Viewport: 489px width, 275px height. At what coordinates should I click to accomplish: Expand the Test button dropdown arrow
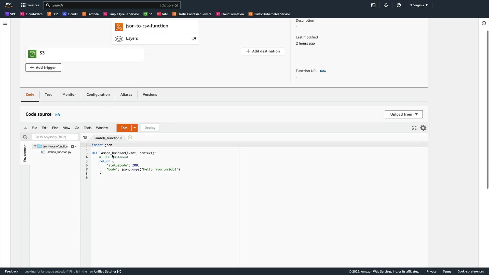click(x=134, y=128)
